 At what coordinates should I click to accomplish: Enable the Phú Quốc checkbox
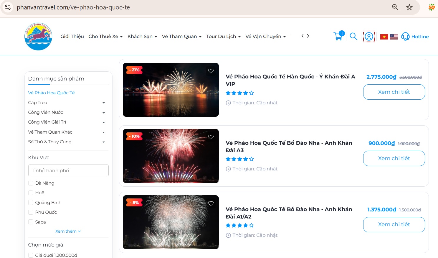coord(31,212)
